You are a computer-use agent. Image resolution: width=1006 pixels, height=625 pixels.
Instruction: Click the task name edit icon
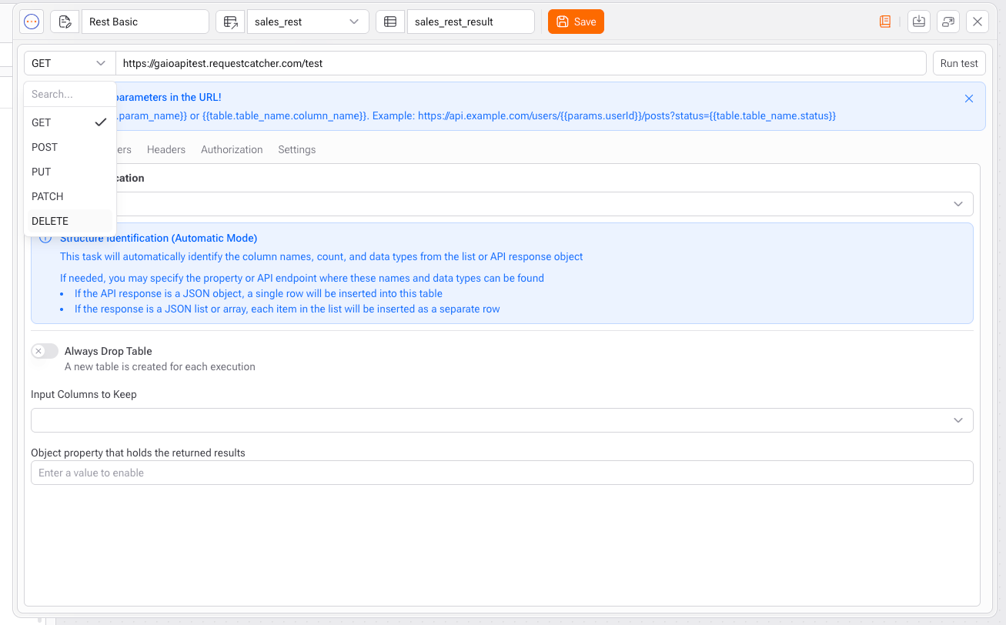[x=65, y=22]
